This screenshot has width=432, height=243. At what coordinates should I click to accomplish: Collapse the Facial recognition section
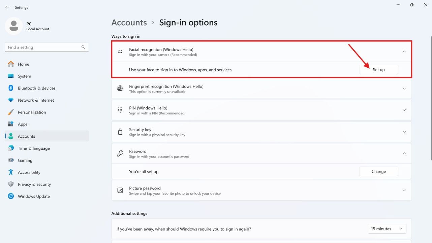pyautogui.click(x=404, y=52)
